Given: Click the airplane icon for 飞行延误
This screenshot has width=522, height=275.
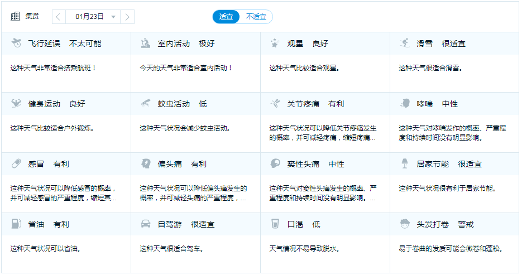Looking at the screenshot, I should click(x=16, y=43).
